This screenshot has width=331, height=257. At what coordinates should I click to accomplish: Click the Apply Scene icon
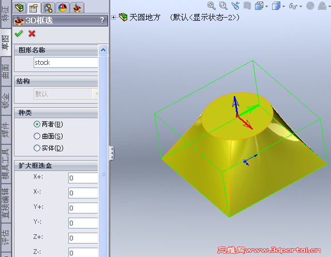click(322, 6)
